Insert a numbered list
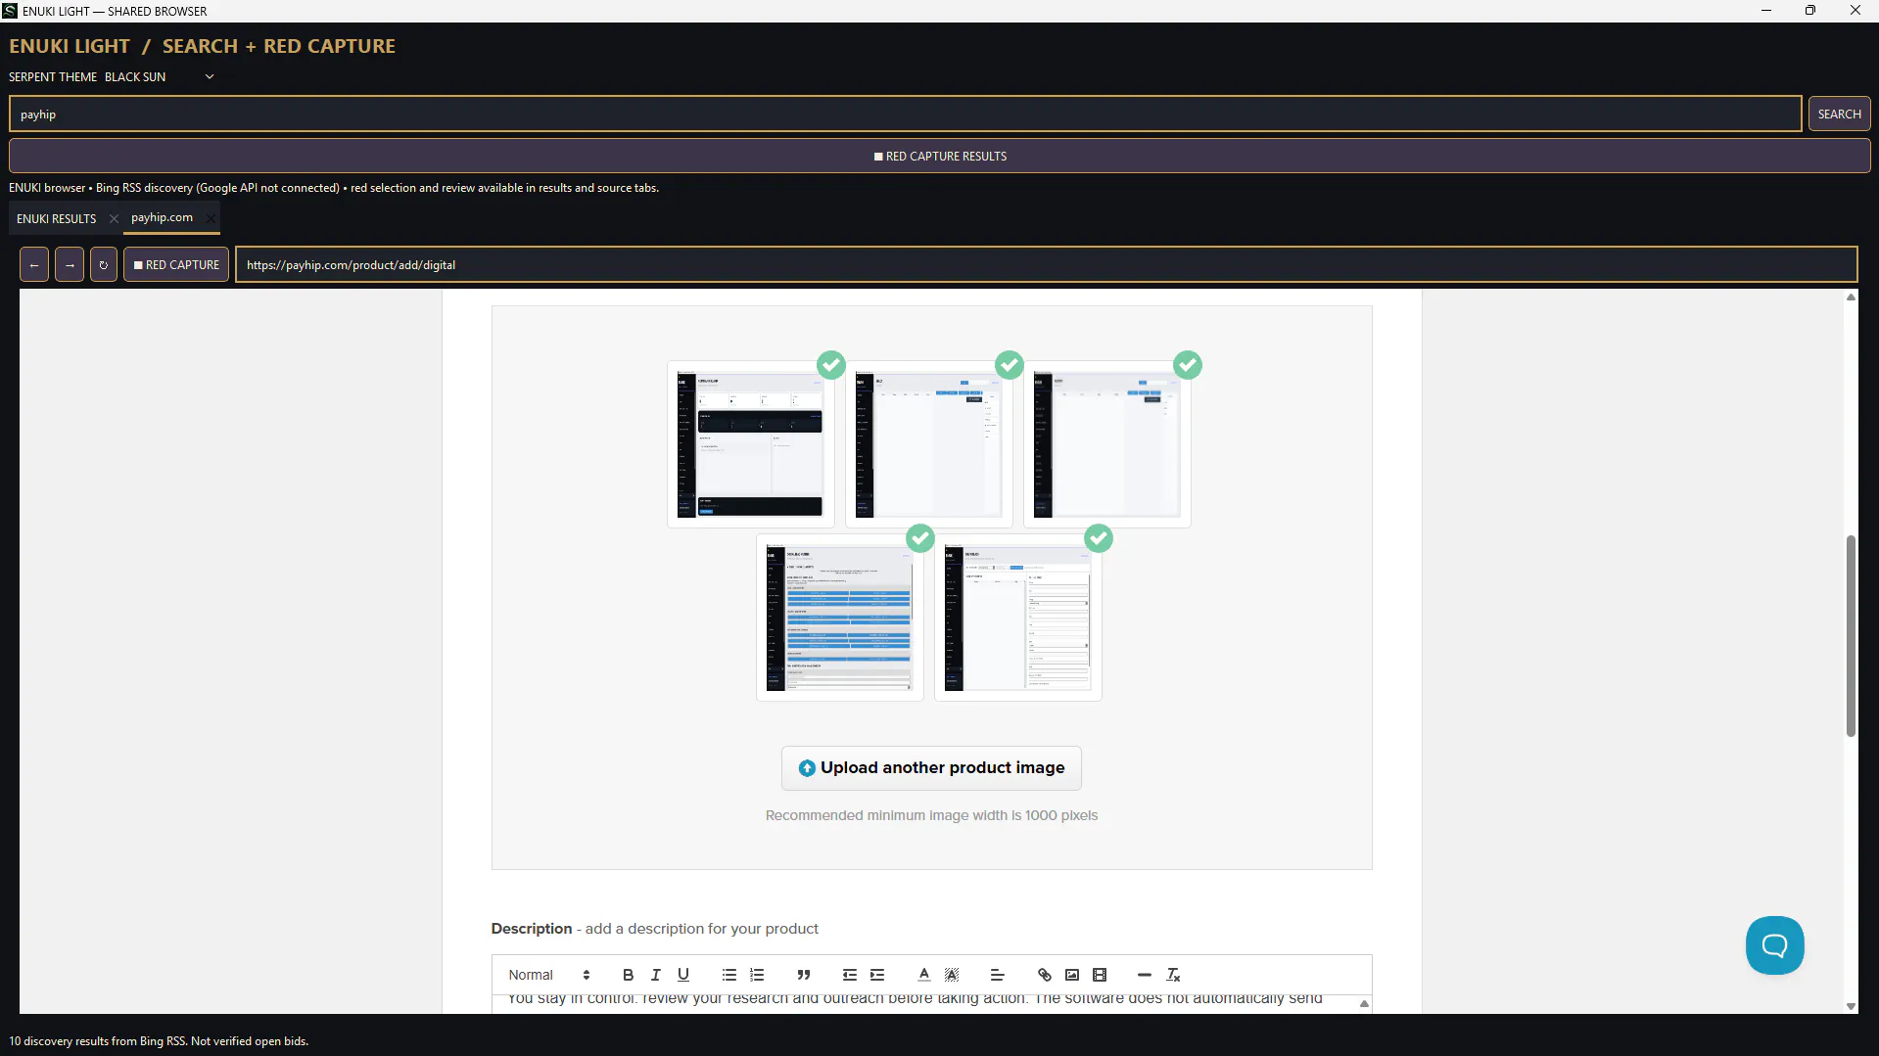The height and width of the screenshot is (1056, 1879). [757, 975]
